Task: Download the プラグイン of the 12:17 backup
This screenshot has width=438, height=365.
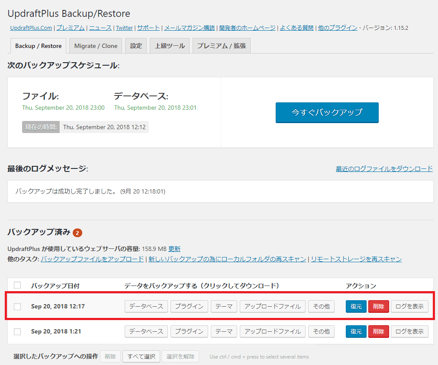Action: [x=188, y=306]
